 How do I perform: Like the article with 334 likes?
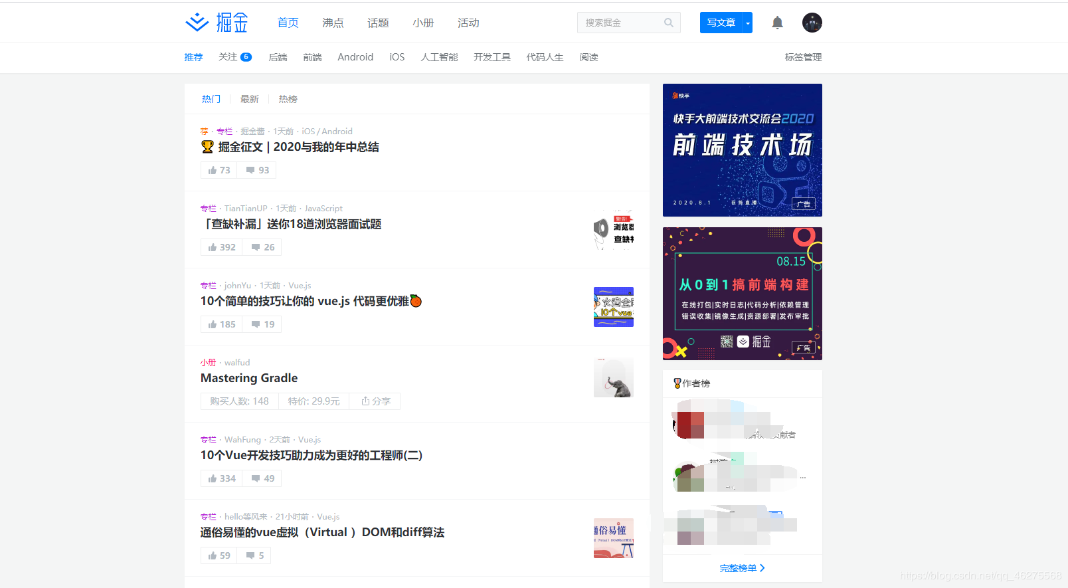[x=222, y=478]
